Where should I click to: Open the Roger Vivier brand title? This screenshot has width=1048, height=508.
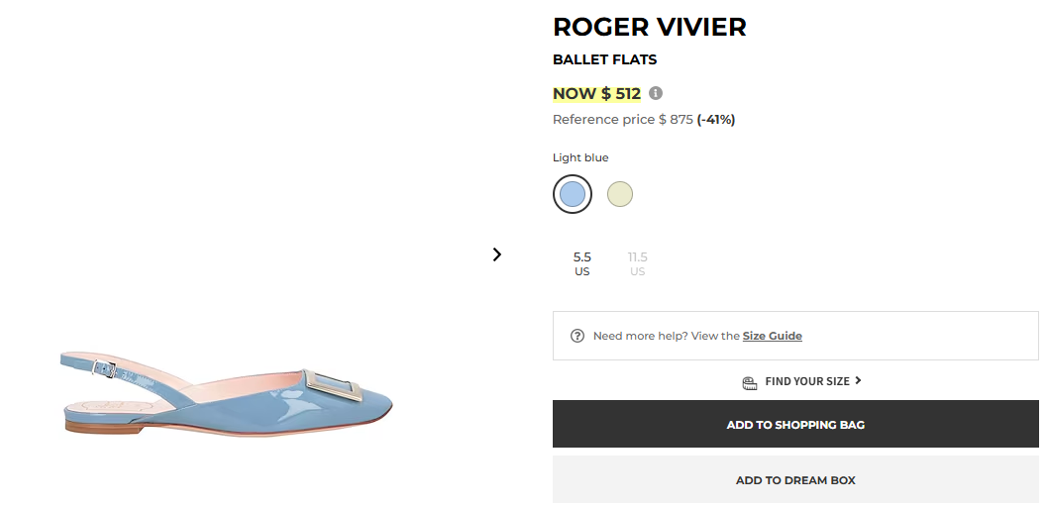pyautogui.click(x=649, y=27)
